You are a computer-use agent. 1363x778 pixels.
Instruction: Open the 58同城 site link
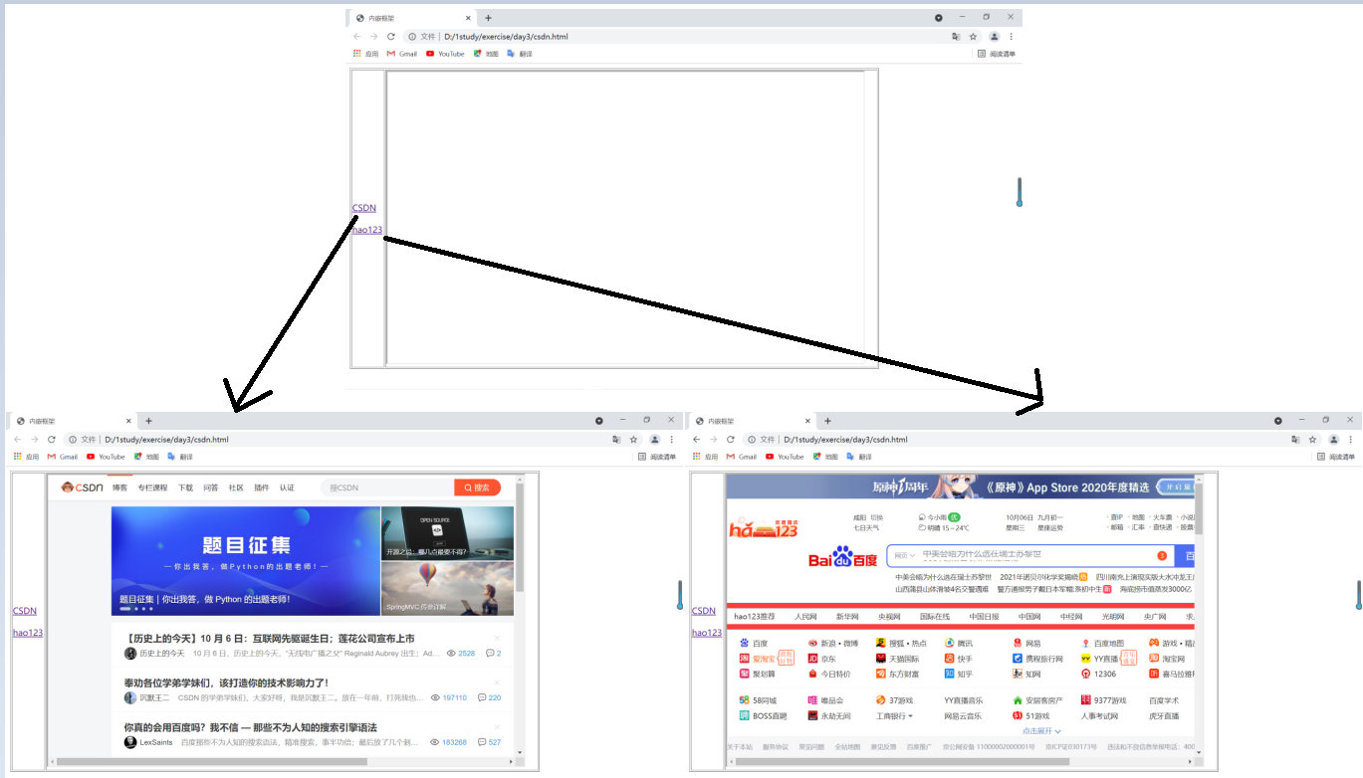[x=758, y=700]
